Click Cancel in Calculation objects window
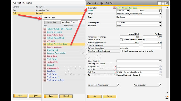 coord(110,96)
